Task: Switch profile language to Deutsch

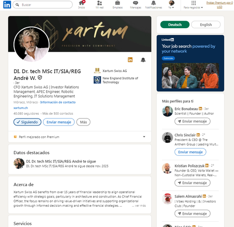Action: click(175, 24)
